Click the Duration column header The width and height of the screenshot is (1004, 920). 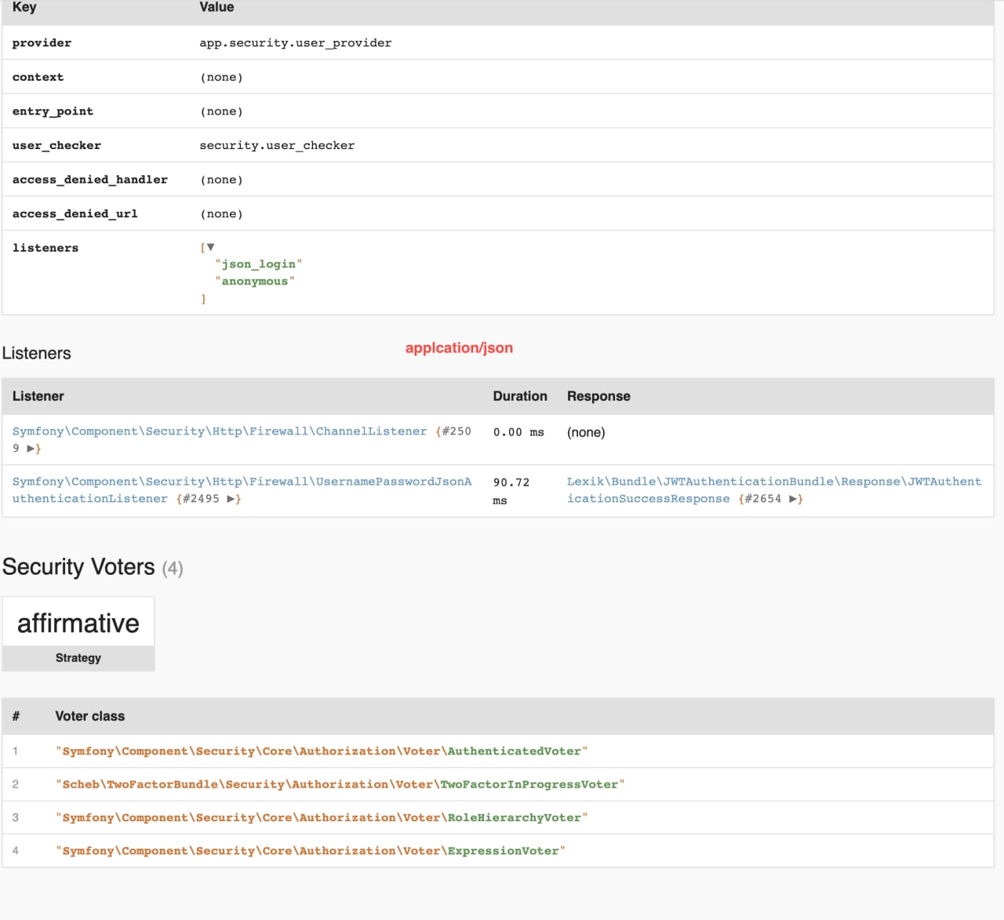click(520, 396)
